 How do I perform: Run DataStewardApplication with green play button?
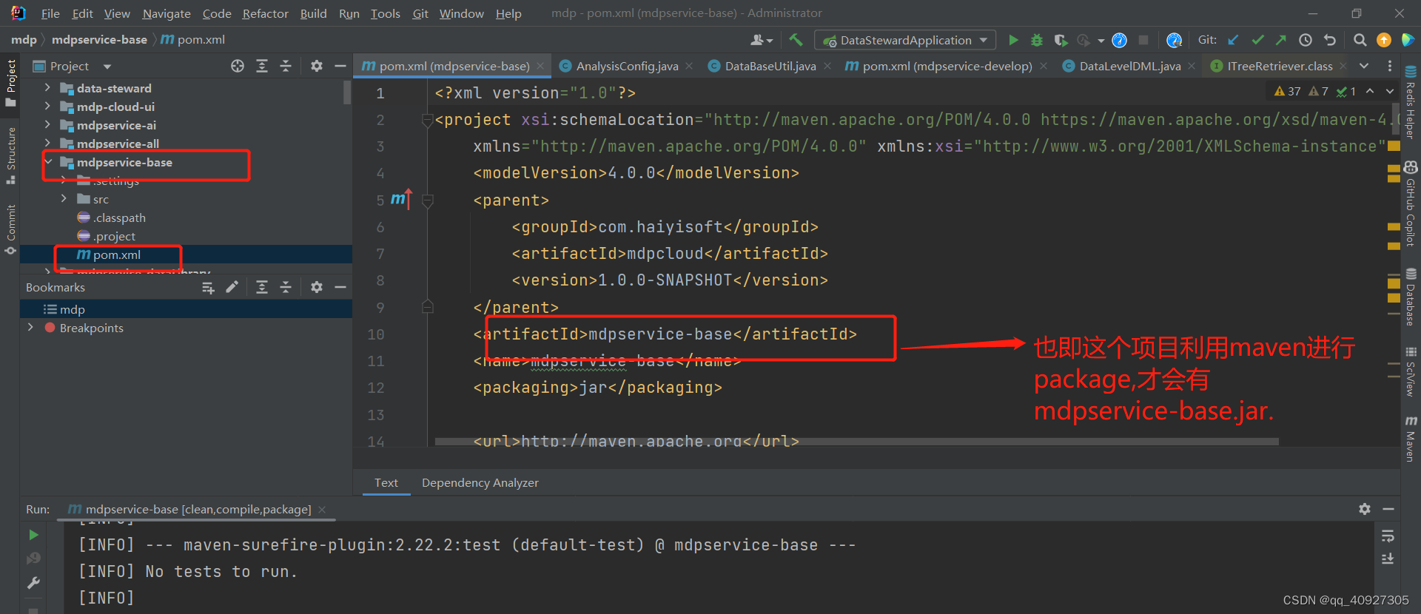pos(1013,40)
